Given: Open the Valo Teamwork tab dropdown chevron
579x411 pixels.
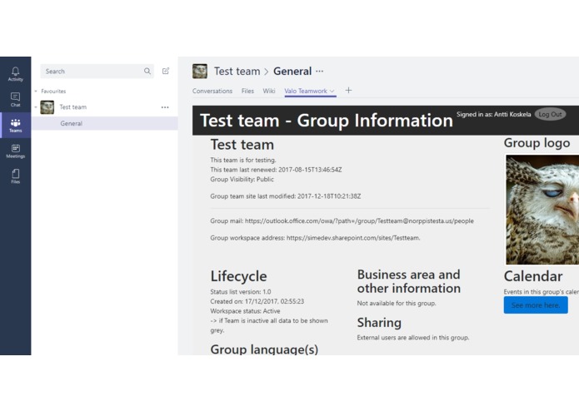Looking at the screenshot, I should tap(332, 91).
